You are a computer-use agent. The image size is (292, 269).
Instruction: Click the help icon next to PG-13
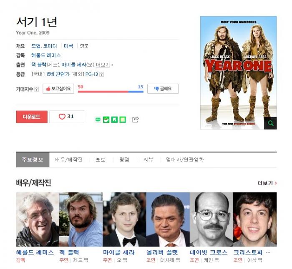pyautogui.click(x=101, y=74)
